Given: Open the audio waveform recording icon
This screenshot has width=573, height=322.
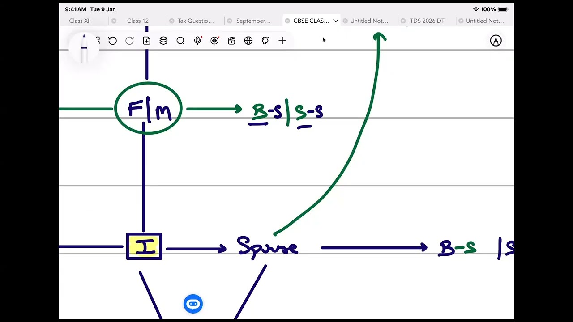Looking at the screenshot, I should tap(214, 41).
